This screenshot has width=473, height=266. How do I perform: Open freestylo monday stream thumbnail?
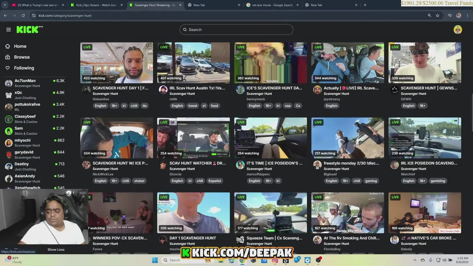[x=348, y=138]
